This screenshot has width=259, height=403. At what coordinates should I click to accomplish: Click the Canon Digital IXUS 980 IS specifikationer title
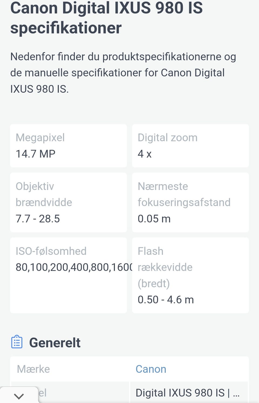click(106, 18)
